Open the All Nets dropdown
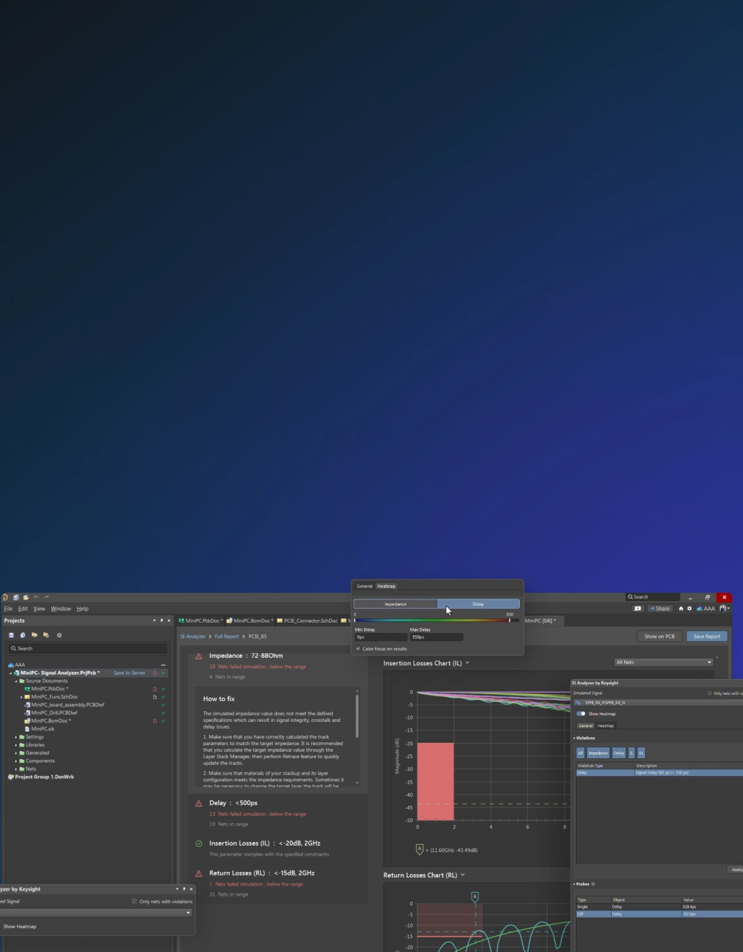This screenshot has height=952, width=743. (x=664, y=662)
